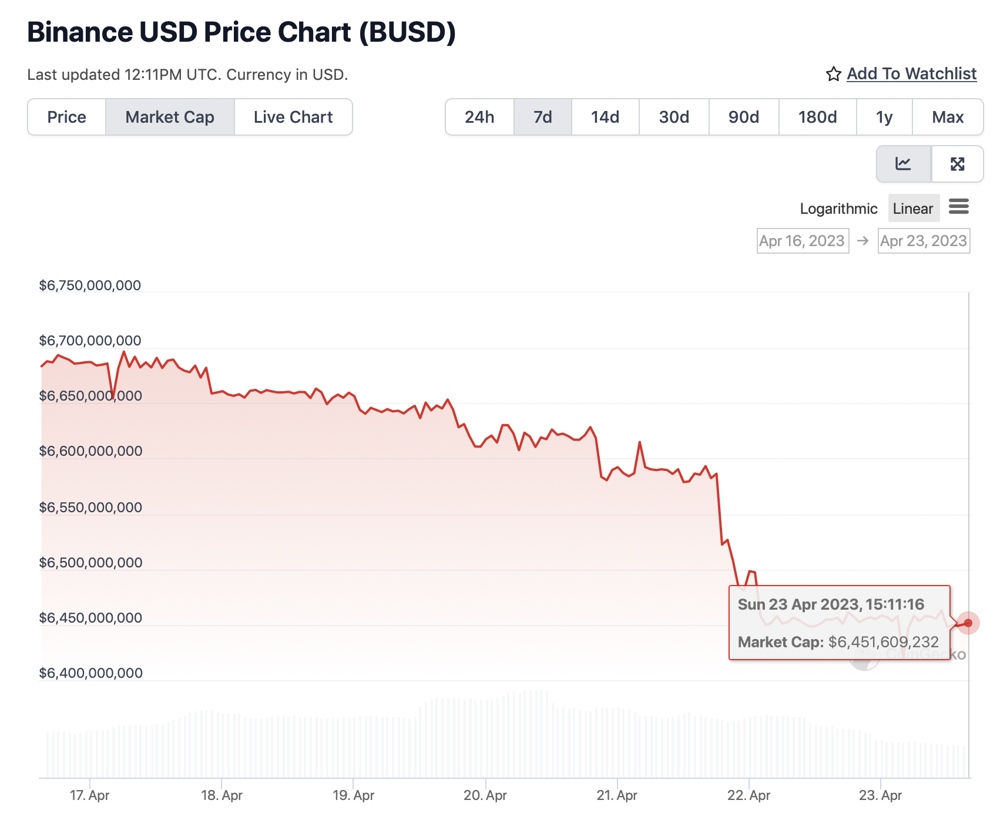This screenshot has height=827, width=1007.
Task: Switch to the Live Chart tab
Action: pyautogui.click(x=293, y=117)
